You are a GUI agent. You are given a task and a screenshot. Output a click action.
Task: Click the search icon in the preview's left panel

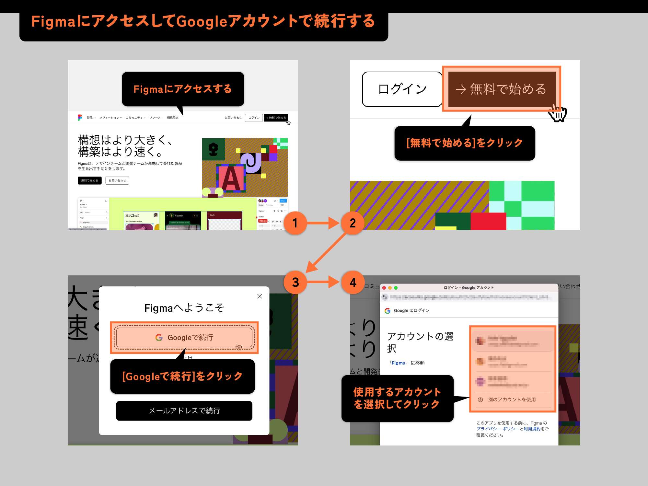click(106, 213)
